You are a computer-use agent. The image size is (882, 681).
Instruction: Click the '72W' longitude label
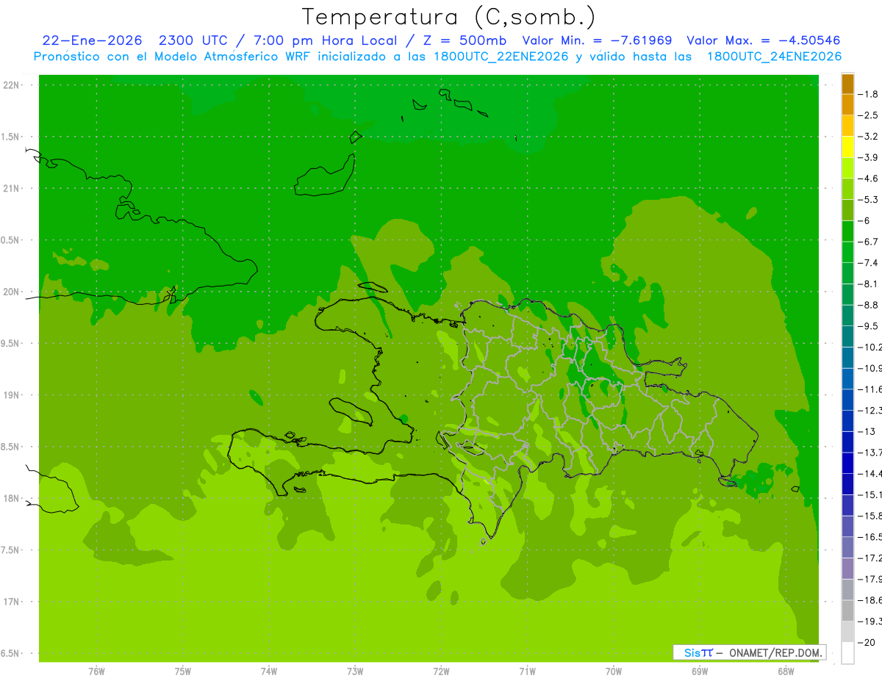click(x=441, y=671)
